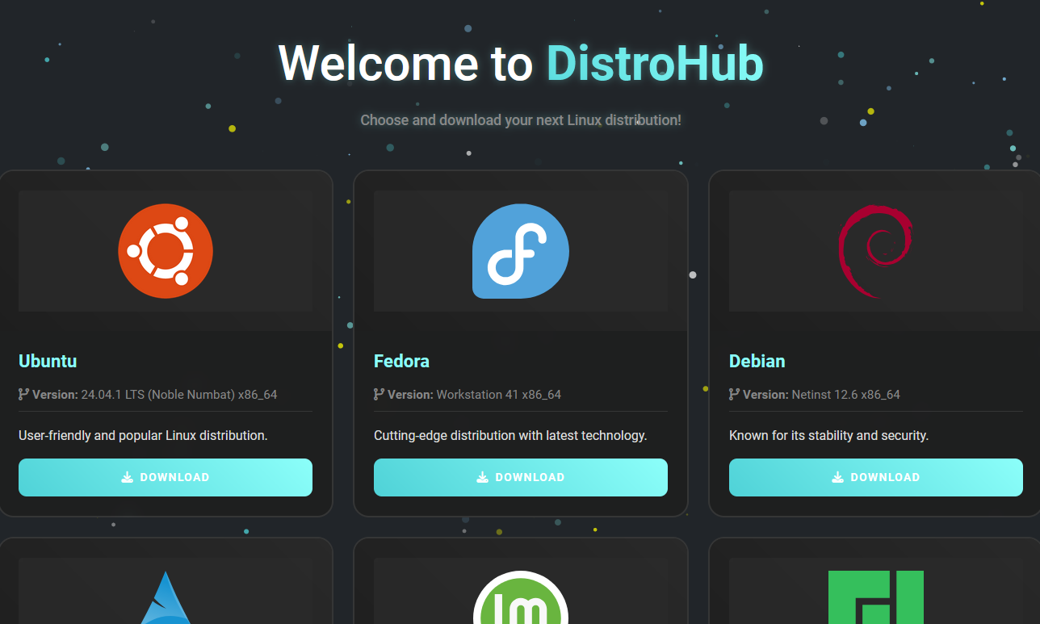Click the branch icon next to Fedora version
The image size is (1040, 624).
click(379, 395)
